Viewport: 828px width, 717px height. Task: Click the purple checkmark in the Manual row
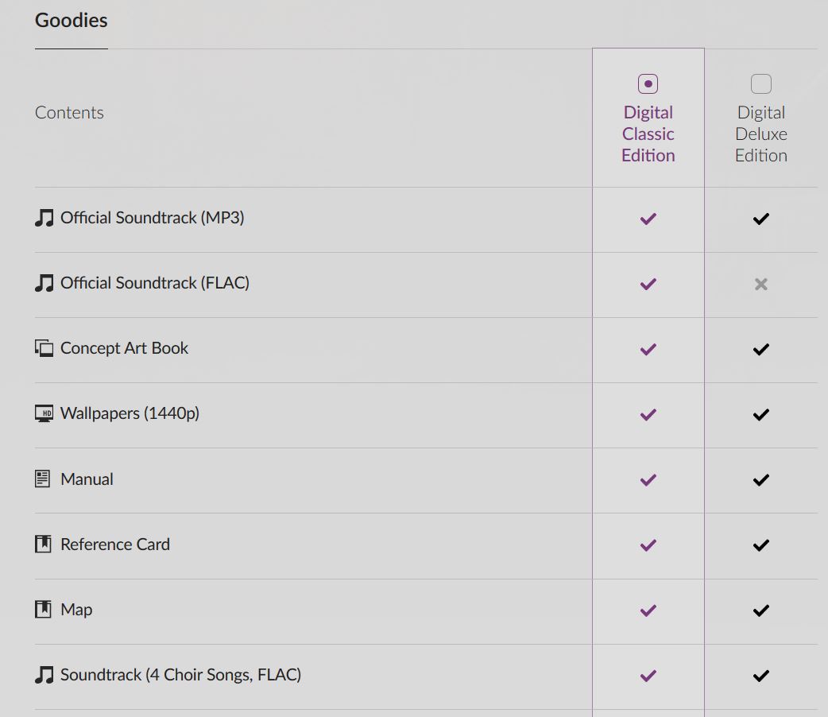[x=648, y=480]
